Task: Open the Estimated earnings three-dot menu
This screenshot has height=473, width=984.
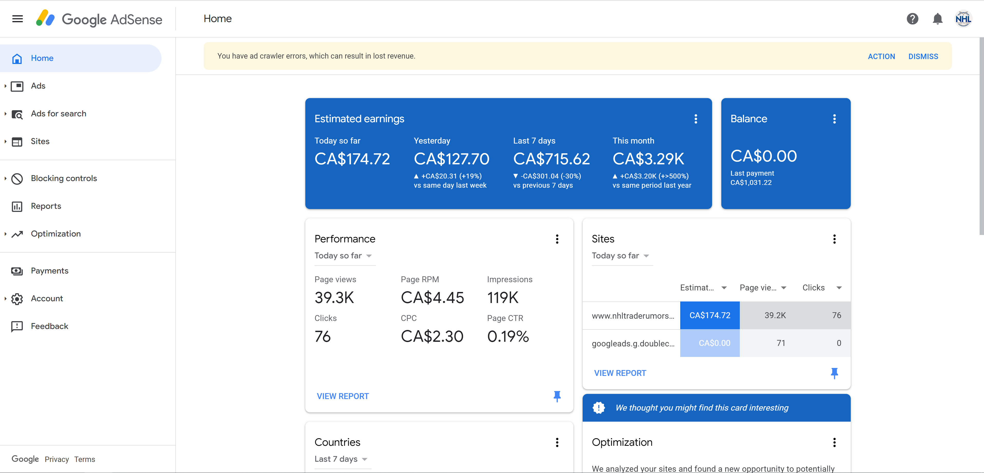Action: pyautogui.click(x=696, y=118)
